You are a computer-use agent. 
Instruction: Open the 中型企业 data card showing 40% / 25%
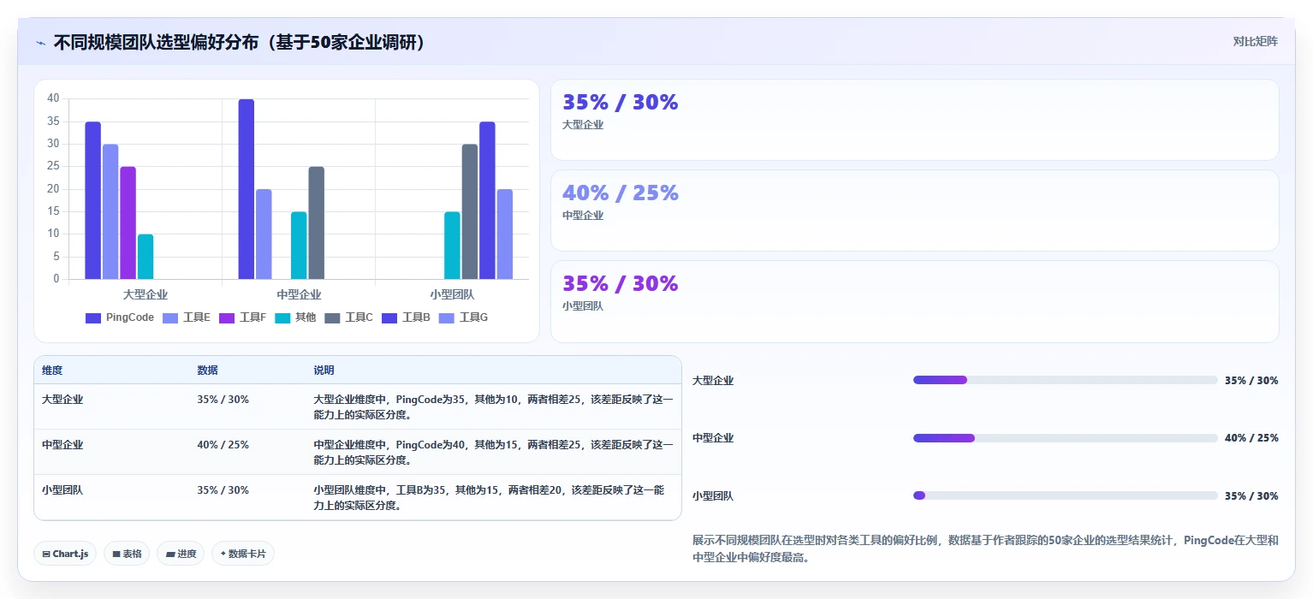[x=914, y=211]
